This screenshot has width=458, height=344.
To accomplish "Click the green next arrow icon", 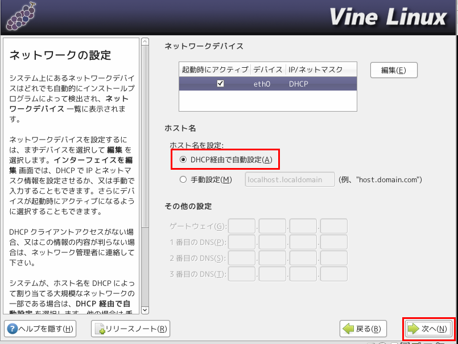I will pos(413,329).
